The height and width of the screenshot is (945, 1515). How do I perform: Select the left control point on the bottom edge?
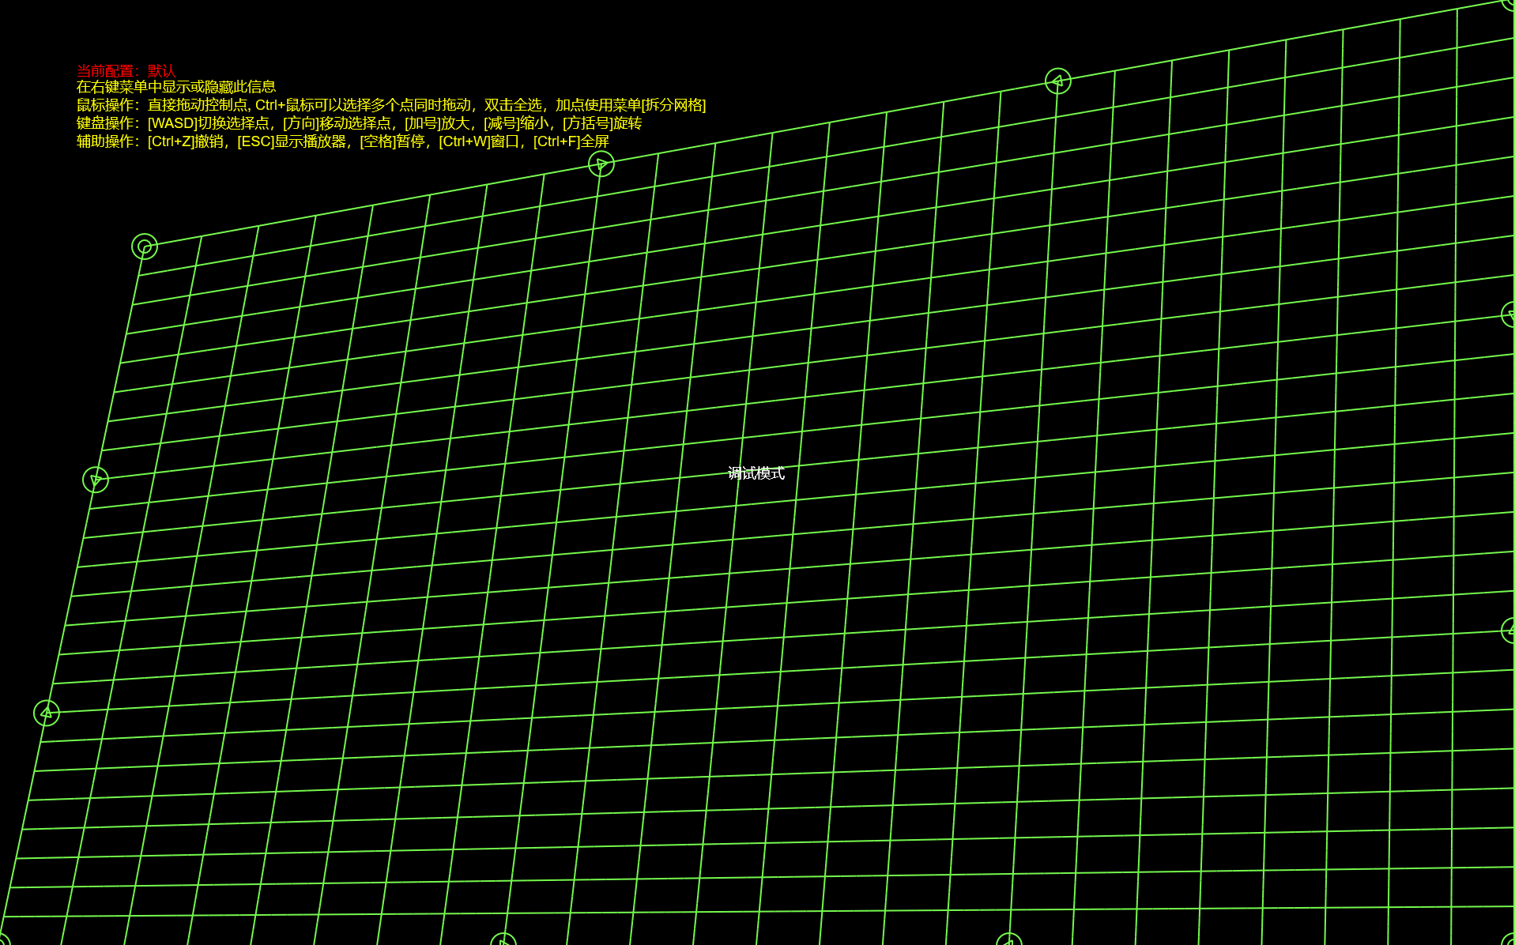503,941
